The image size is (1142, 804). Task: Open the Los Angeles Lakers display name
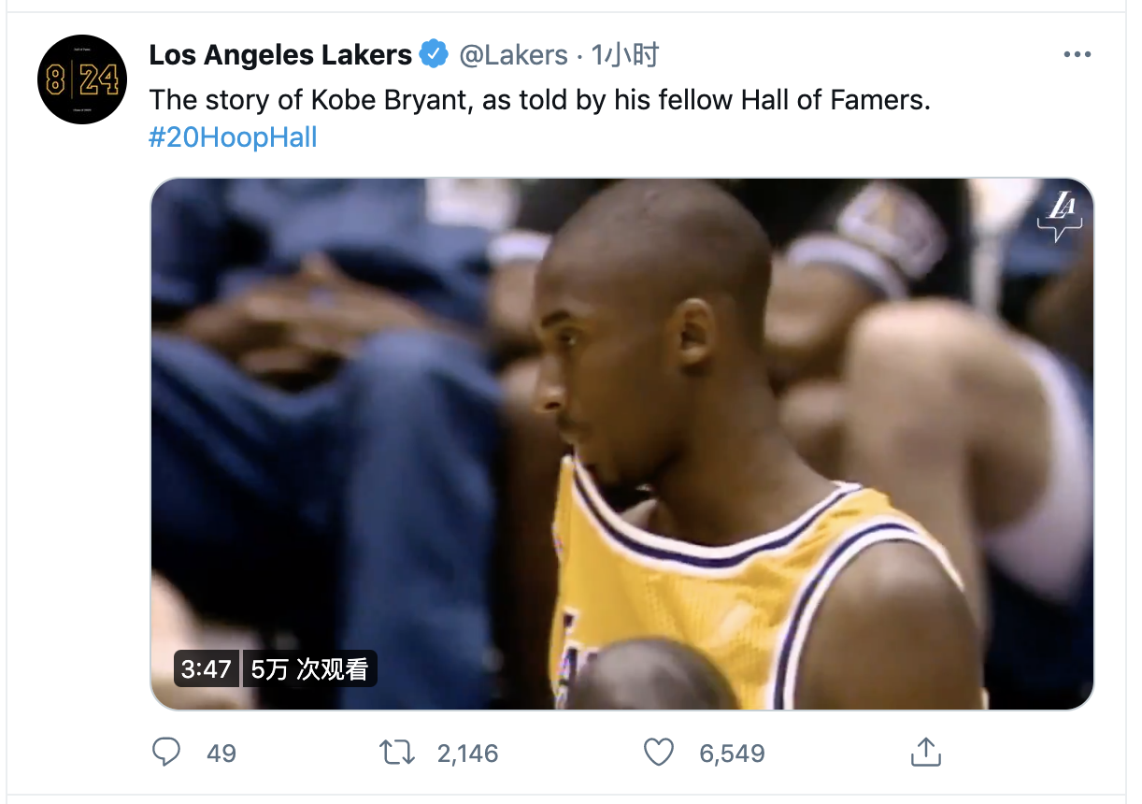click(x=280, y=55)
